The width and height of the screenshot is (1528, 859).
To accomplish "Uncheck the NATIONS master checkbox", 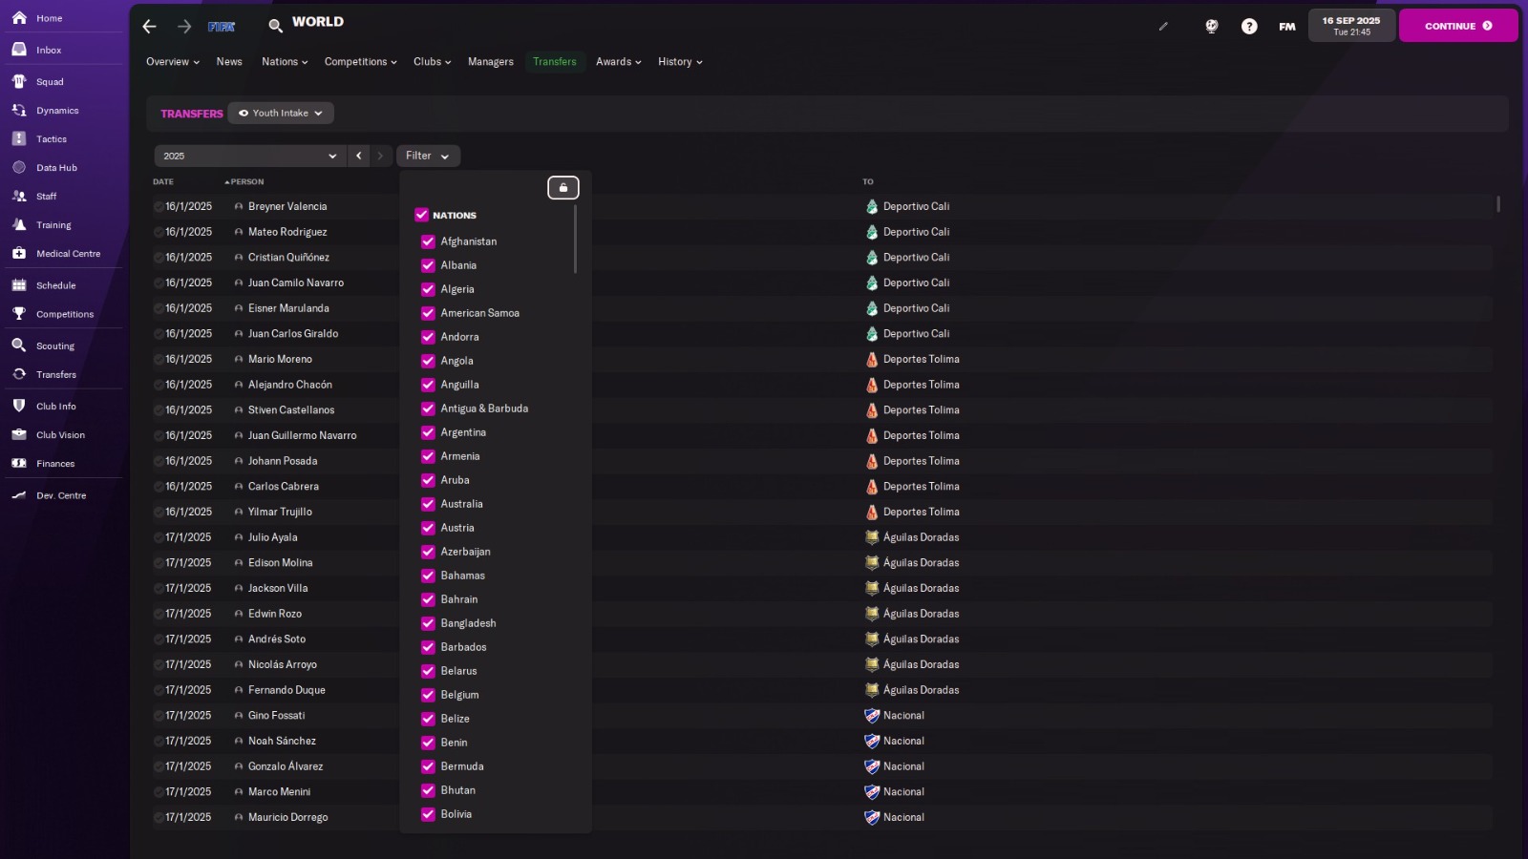I will [421, 215].
